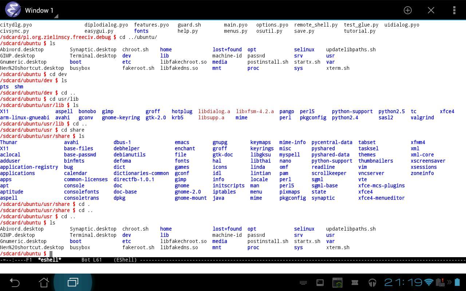Tap the Wi-Fi signal strength icon
Viewport: 466px width, 291px height.
[429, 282]
